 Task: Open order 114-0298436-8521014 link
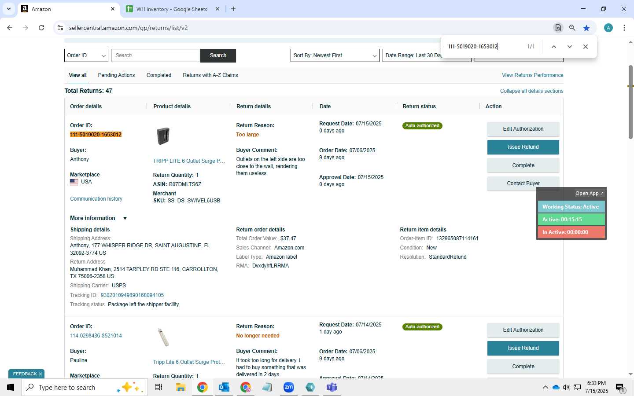[96, 336]
